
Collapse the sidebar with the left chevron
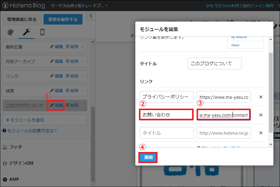(91, 16)
